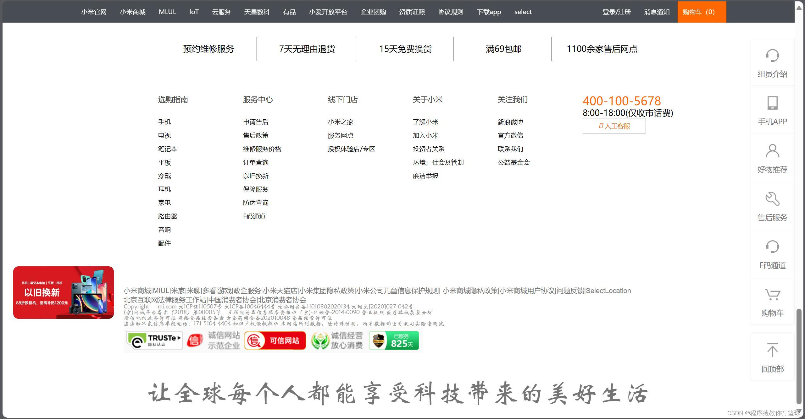
Task: Click 申请售后 under 服务中心
Action: point(256,122)
